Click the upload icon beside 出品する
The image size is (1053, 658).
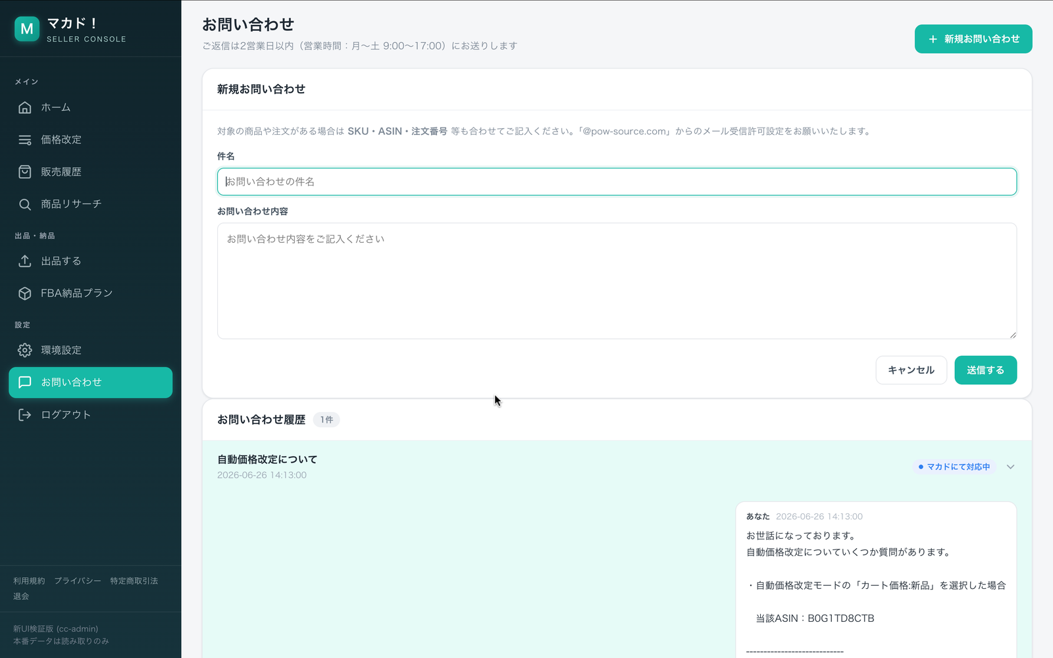pyautogui.click(x=25, y=261)
